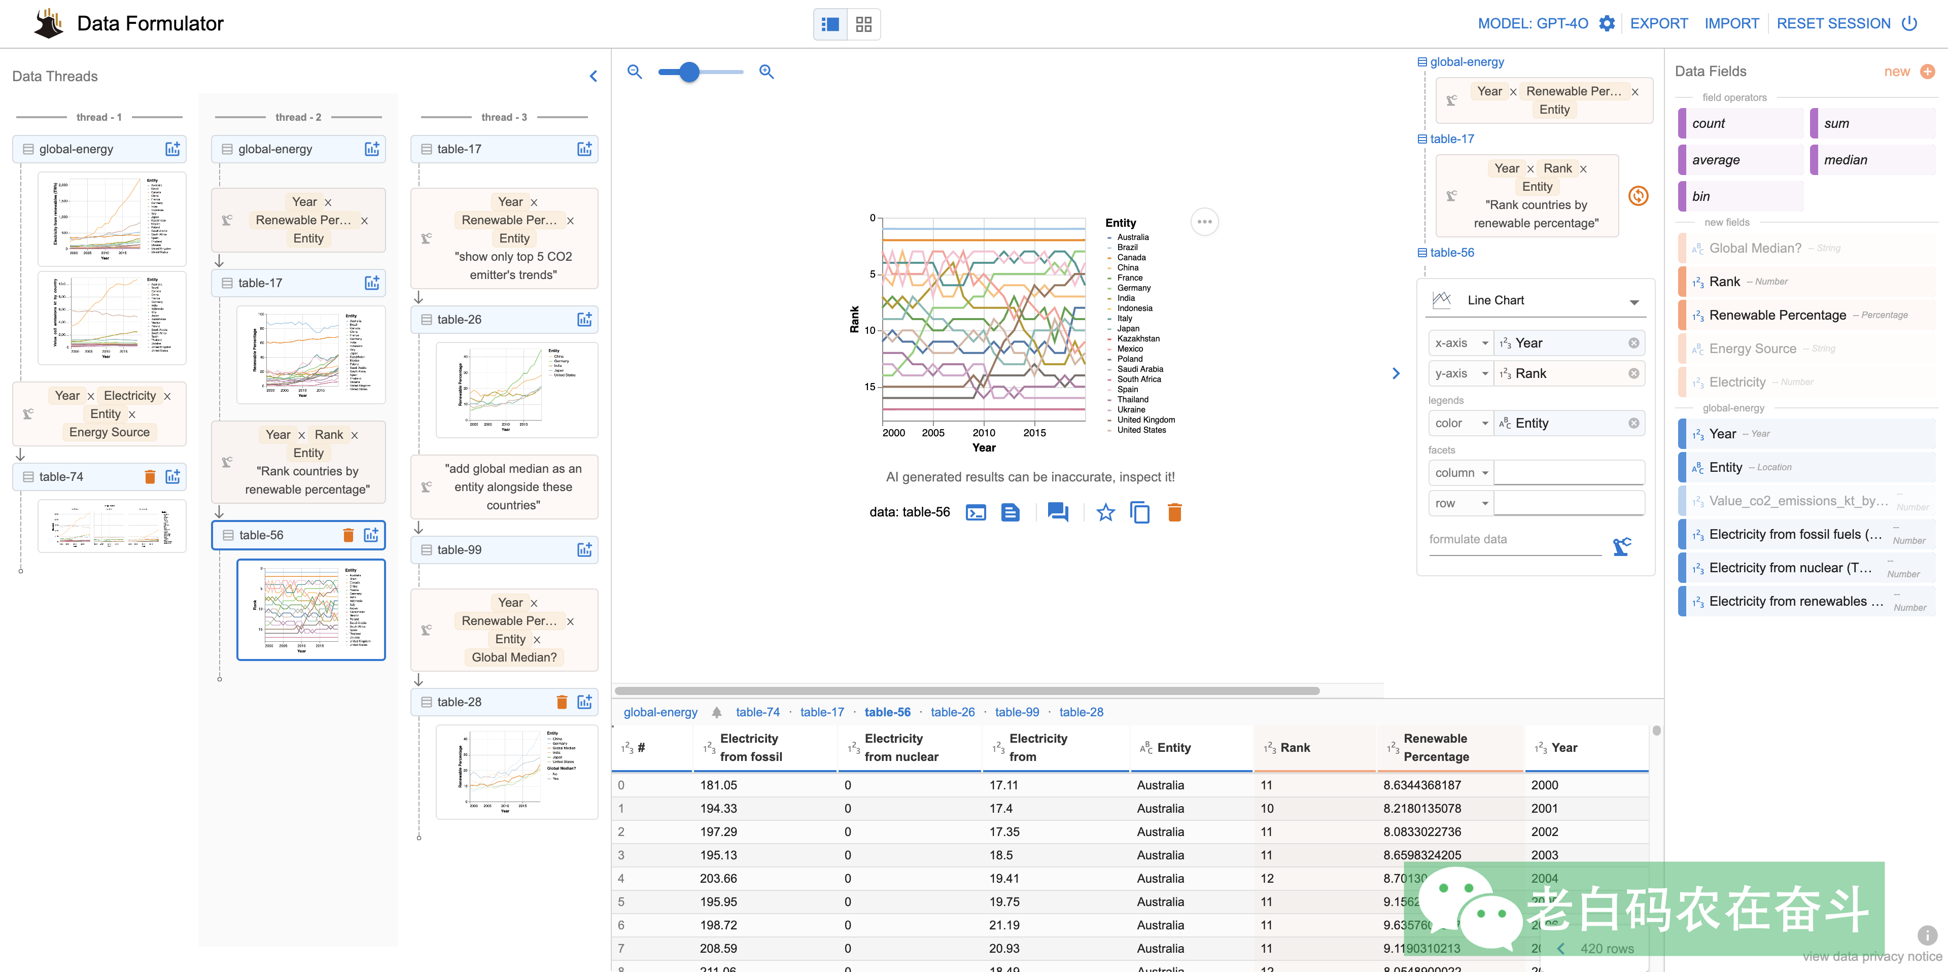1948x972 pixels.
Task: Add chart icon on thread-2 table-17
Action: [372, 283]
